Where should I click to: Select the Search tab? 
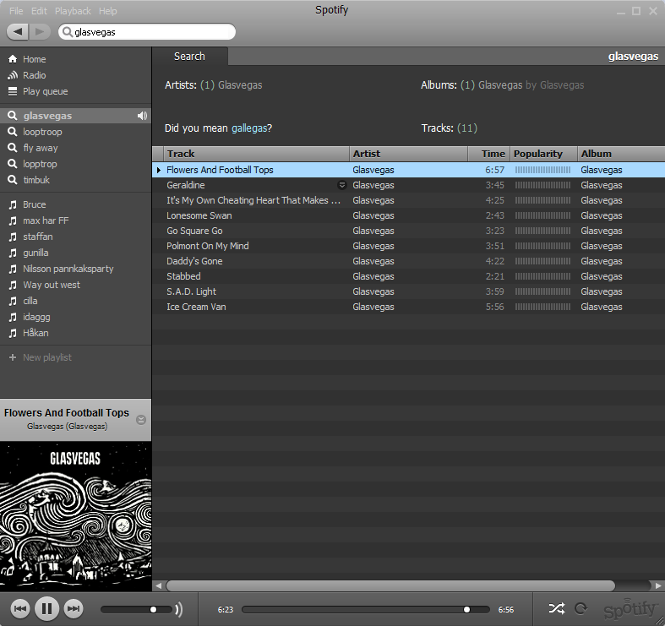189,57
